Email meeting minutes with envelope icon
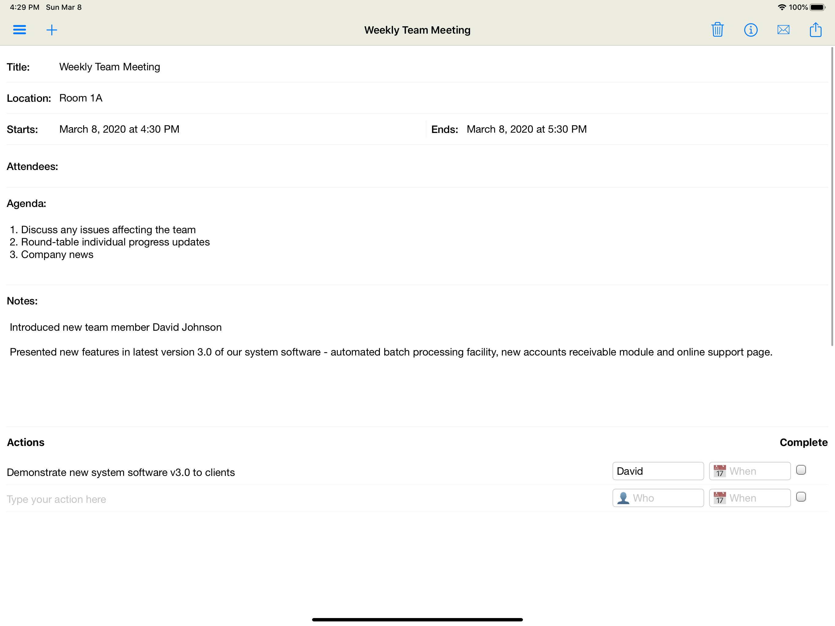This screenshot has height=626, width=835. [783, 30]
